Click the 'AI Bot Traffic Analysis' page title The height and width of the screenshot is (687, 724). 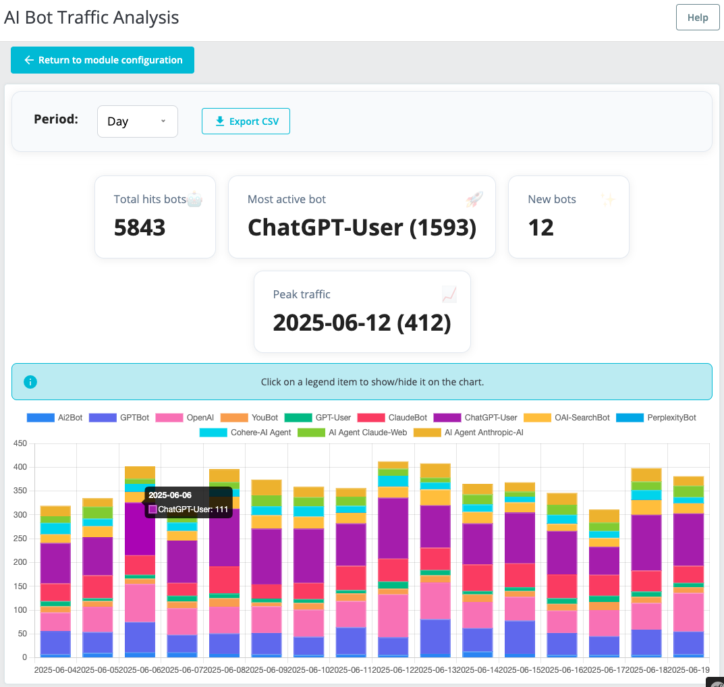(x=91, y=18)
